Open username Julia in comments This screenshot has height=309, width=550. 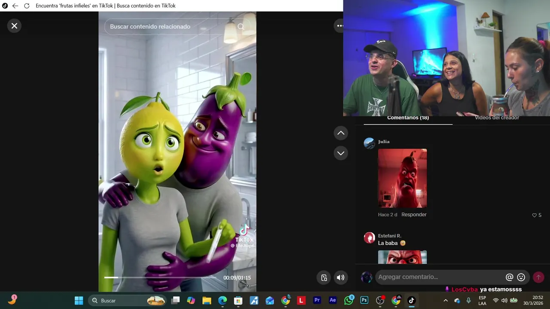tap(384, 142)
